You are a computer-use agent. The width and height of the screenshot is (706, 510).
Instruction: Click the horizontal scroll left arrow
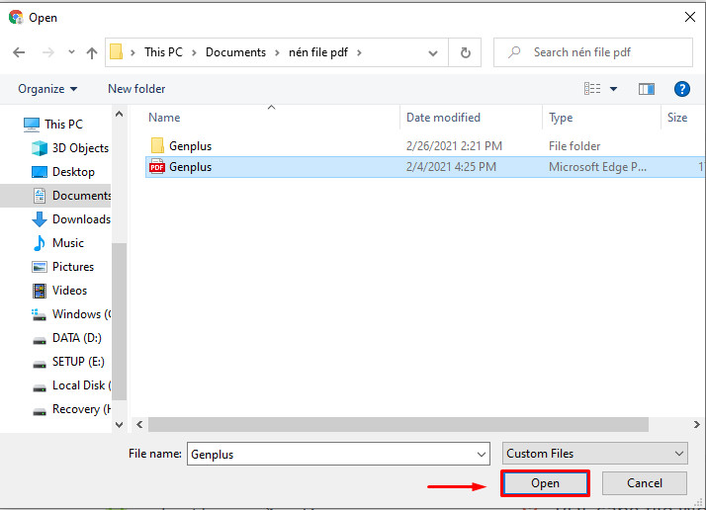point(139,424)
